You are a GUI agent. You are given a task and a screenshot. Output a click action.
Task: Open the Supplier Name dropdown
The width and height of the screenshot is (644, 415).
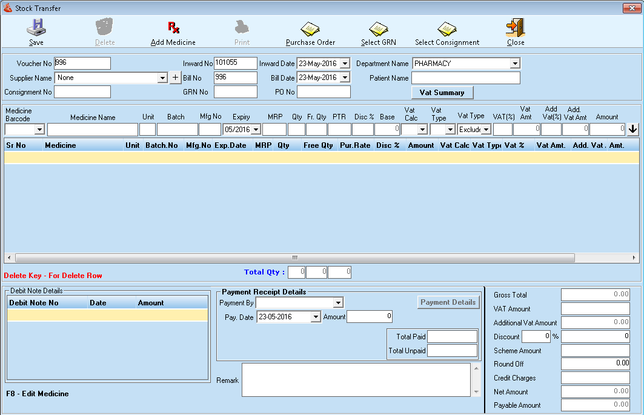pos(162,78)
